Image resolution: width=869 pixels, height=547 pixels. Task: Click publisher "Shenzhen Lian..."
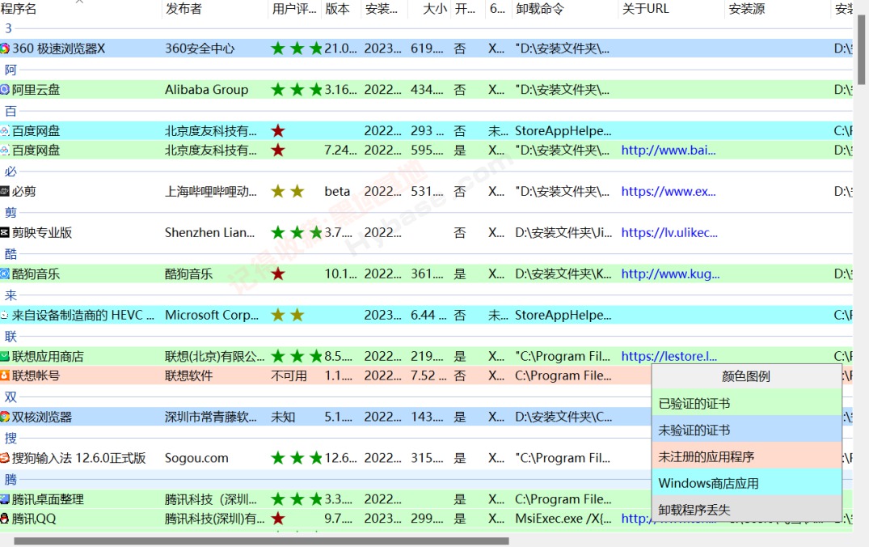(209, 232)
